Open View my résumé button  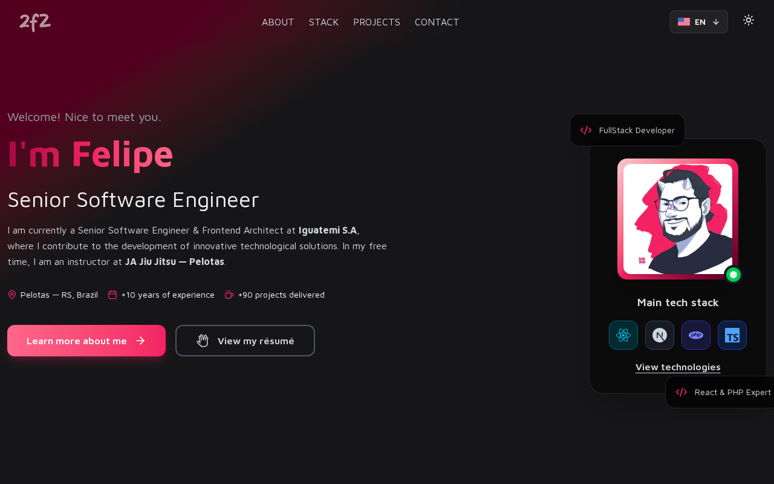tap(245, 341)
